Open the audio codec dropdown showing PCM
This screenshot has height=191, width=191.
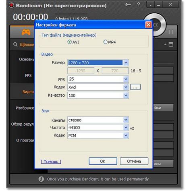coord(98,135)
